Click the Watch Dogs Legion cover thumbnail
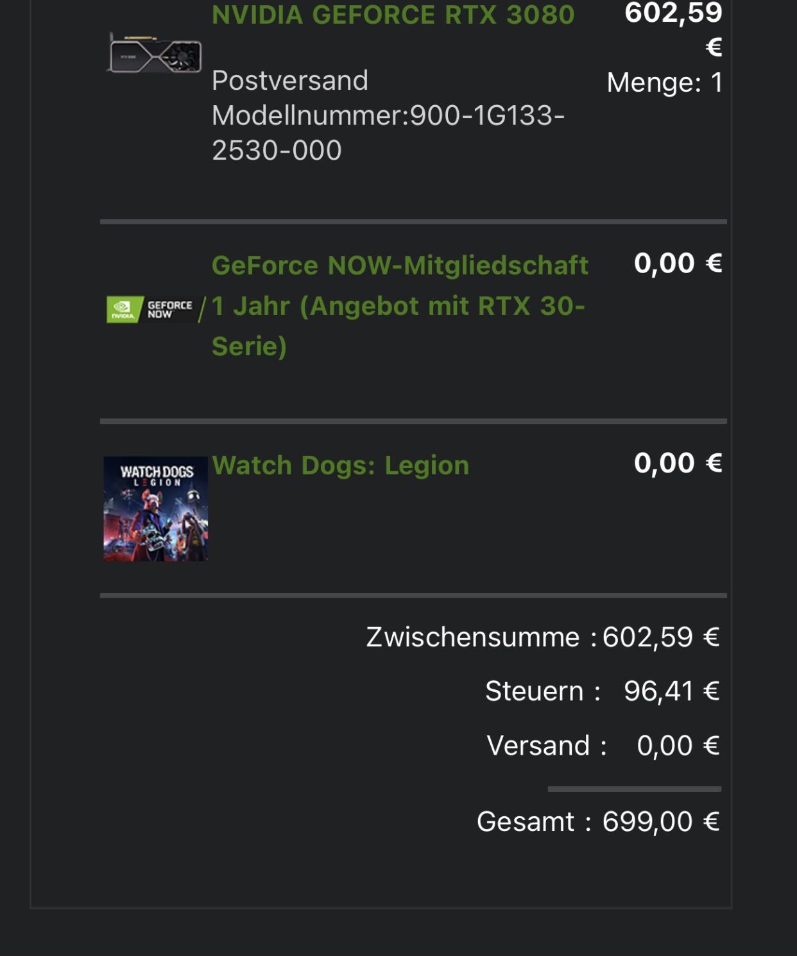The width and height of the screenshot is (797, 956). (156, 508)
